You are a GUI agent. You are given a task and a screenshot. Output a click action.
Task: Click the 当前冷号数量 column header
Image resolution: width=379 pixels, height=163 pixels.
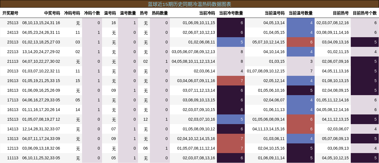click(231, 13)
